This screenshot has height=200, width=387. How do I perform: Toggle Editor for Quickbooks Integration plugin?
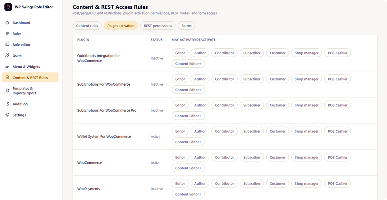click(x=180, y=53)
